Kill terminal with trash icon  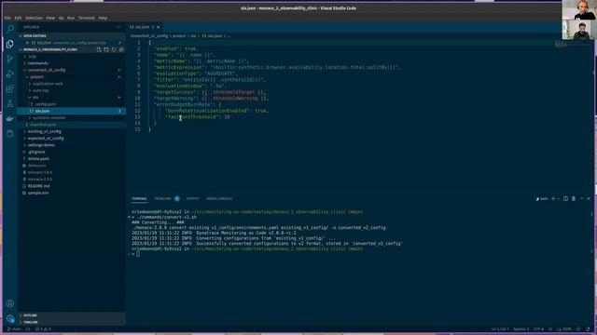pos(574,198)
